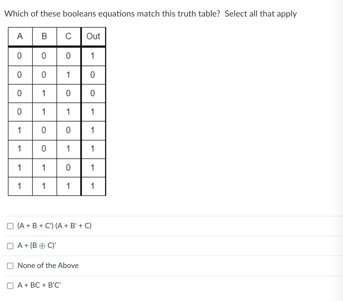Click the last row of the truth table
Viewport: 343px width, 301px height.
pos(56,186)
